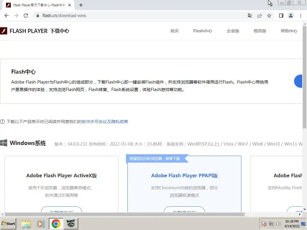This screenshot has width=307, height=230.
Task: Click the browser back arrow
Action: pos(7,16)
